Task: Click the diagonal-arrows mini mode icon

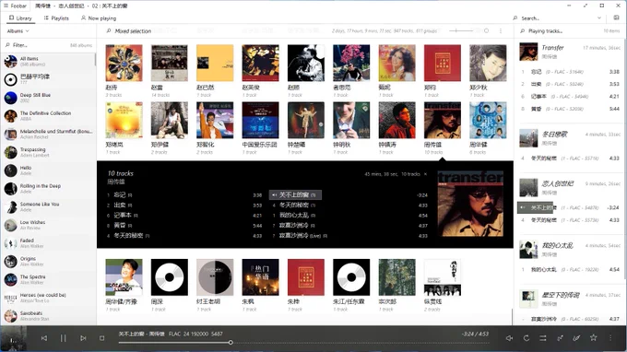Action: pos(560,338)
